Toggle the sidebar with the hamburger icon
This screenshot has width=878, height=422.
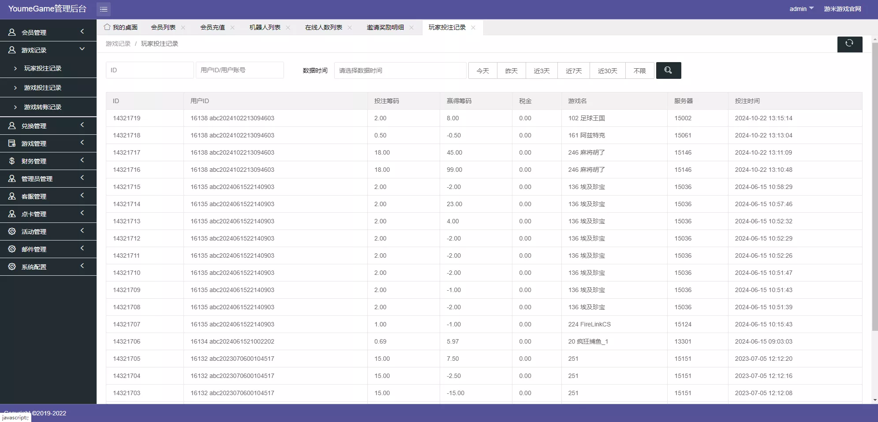click(x=104, y=9)
